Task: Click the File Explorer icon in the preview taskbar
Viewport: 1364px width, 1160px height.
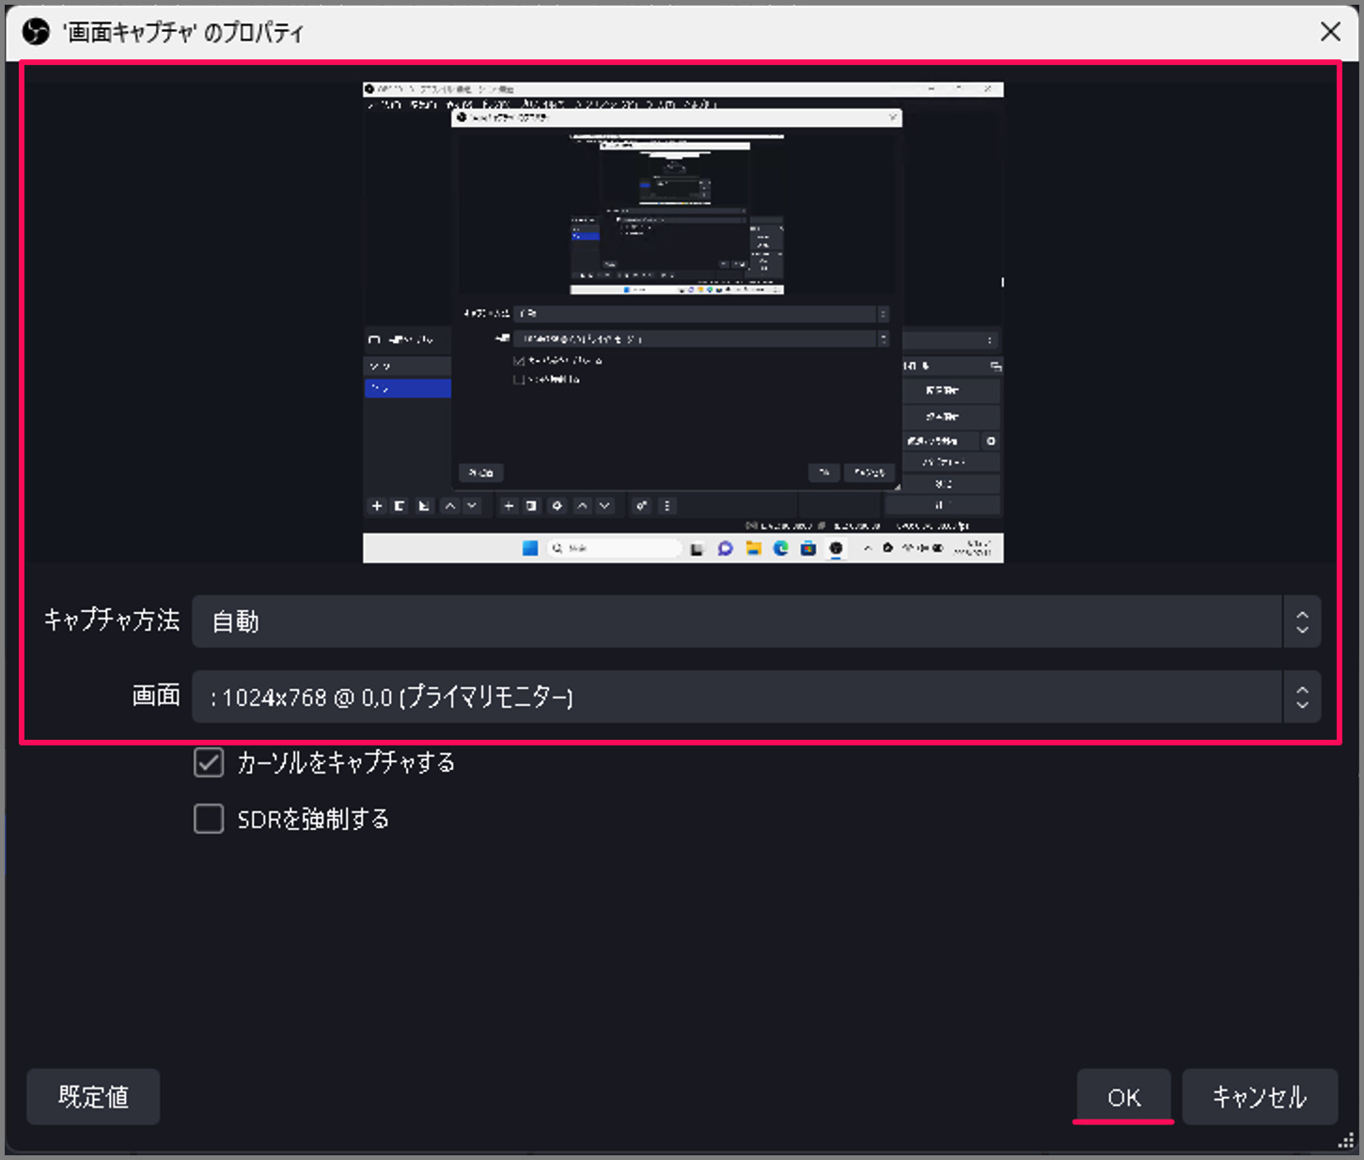Action: click(754, 548)
